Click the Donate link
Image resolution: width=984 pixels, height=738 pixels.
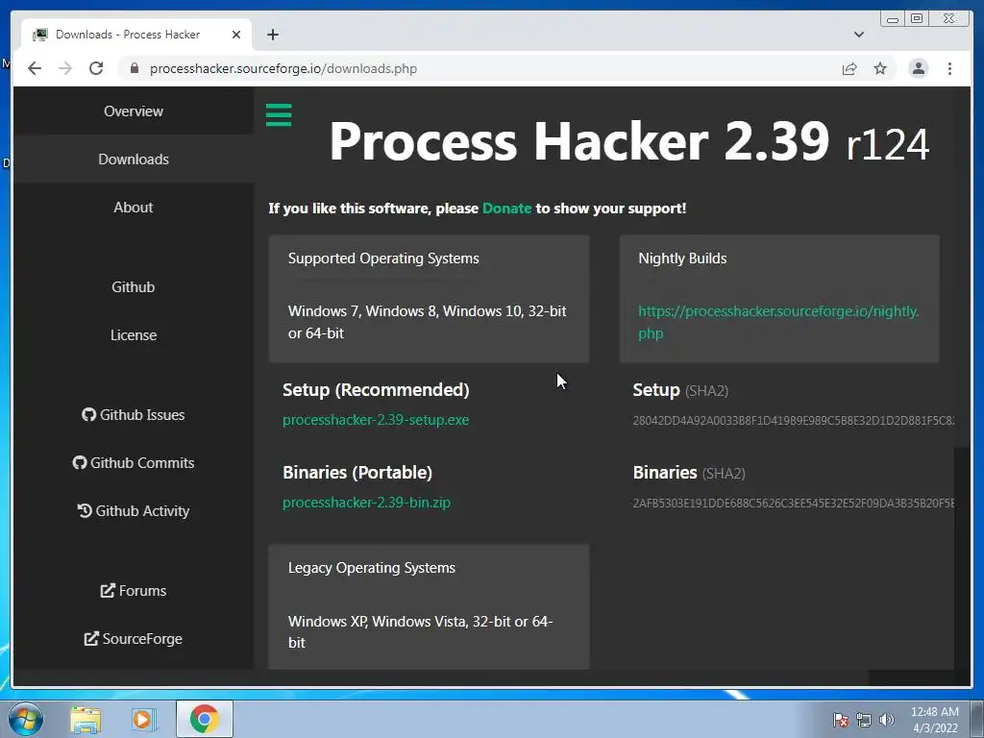(506, 209)
